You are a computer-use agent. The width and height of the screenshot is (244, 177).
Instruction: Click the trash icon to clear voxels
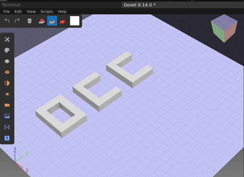(x=30, y=21)
